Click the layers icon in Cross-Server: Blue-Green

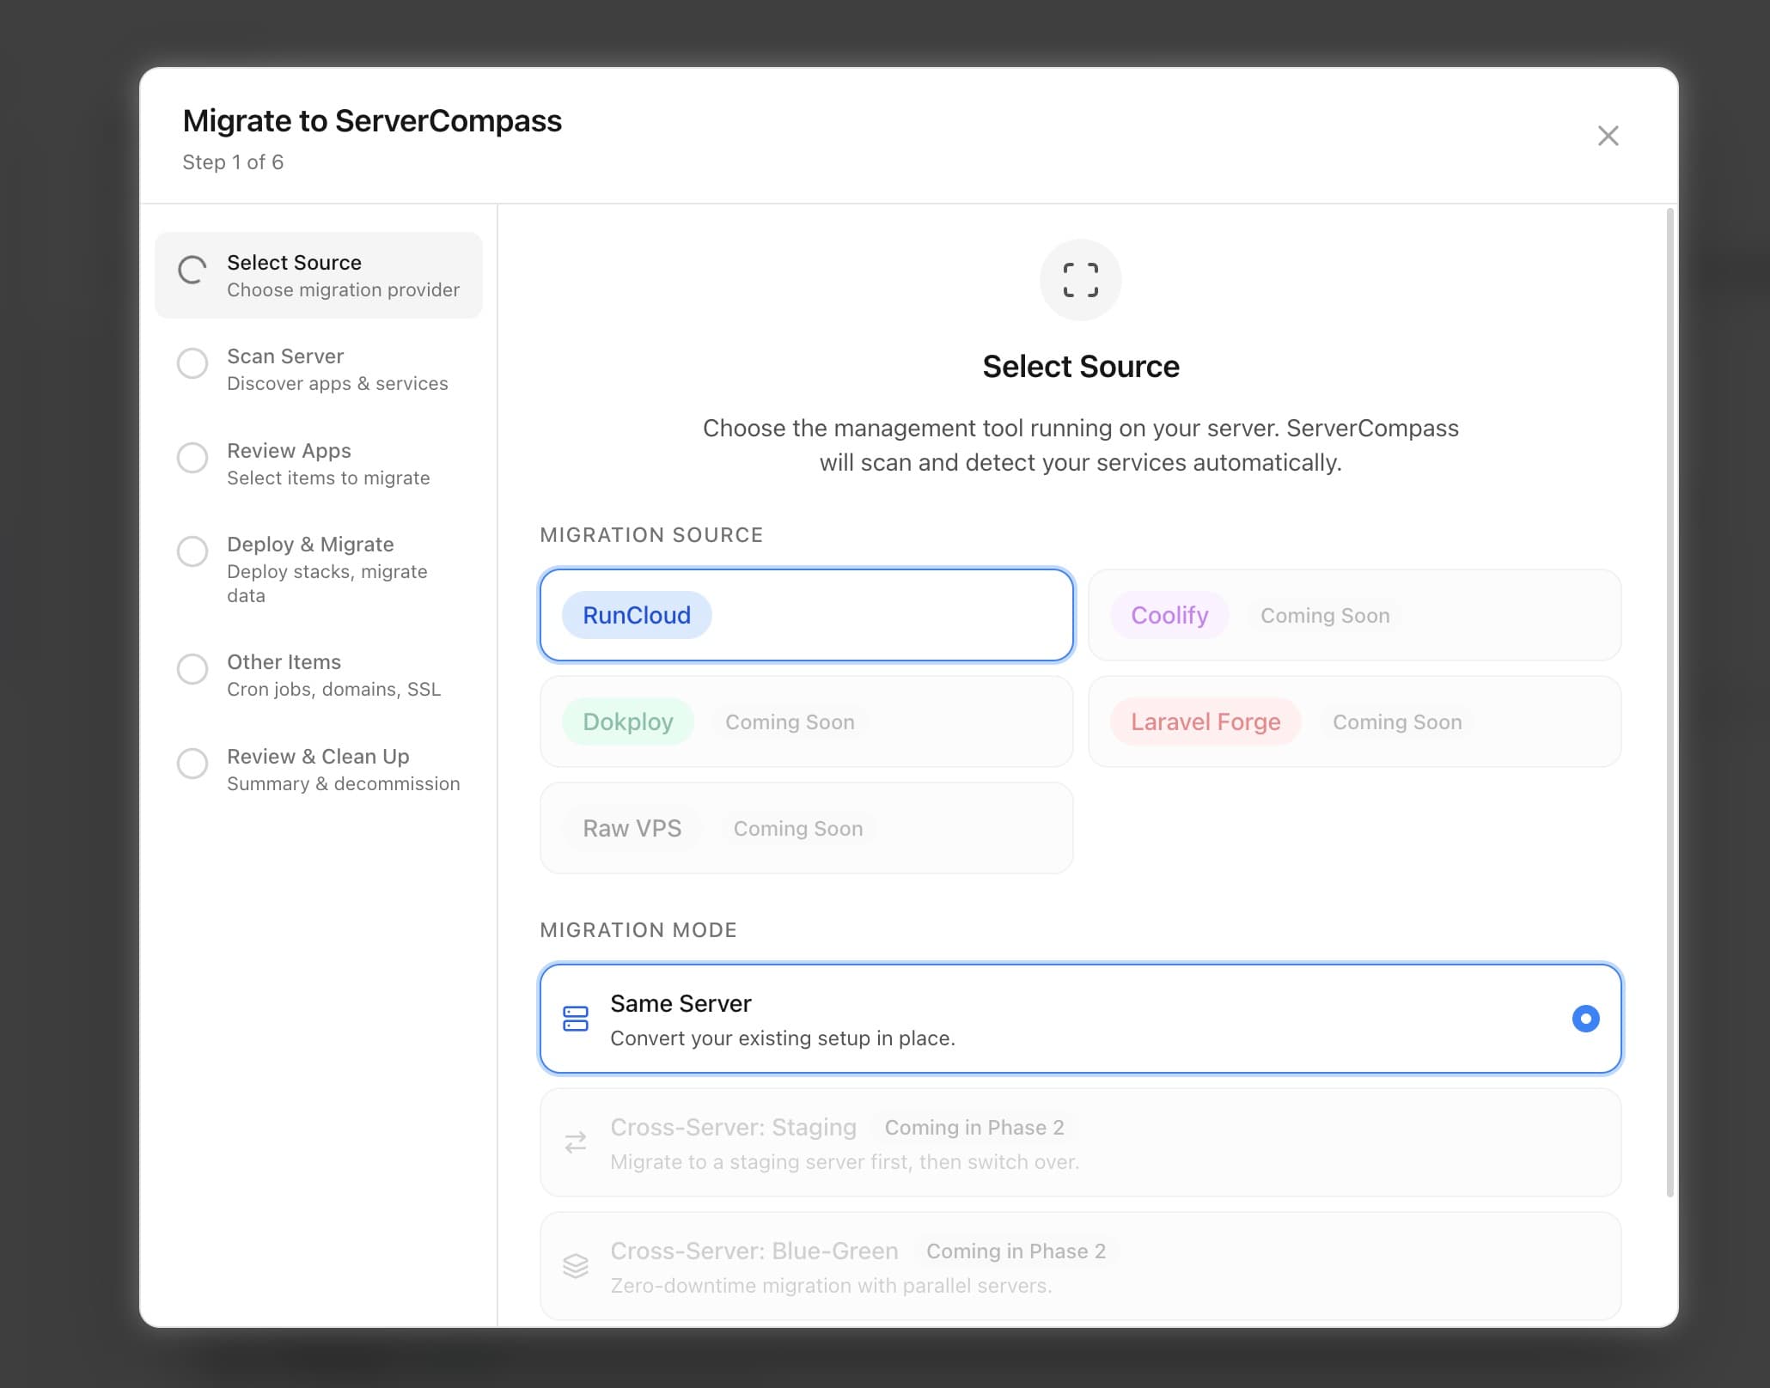[576, 1266]
